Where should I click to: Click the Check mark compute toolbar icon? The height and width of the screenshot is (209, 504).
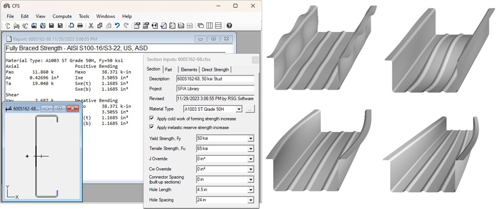pyautogui.click(x=164, y=26)
